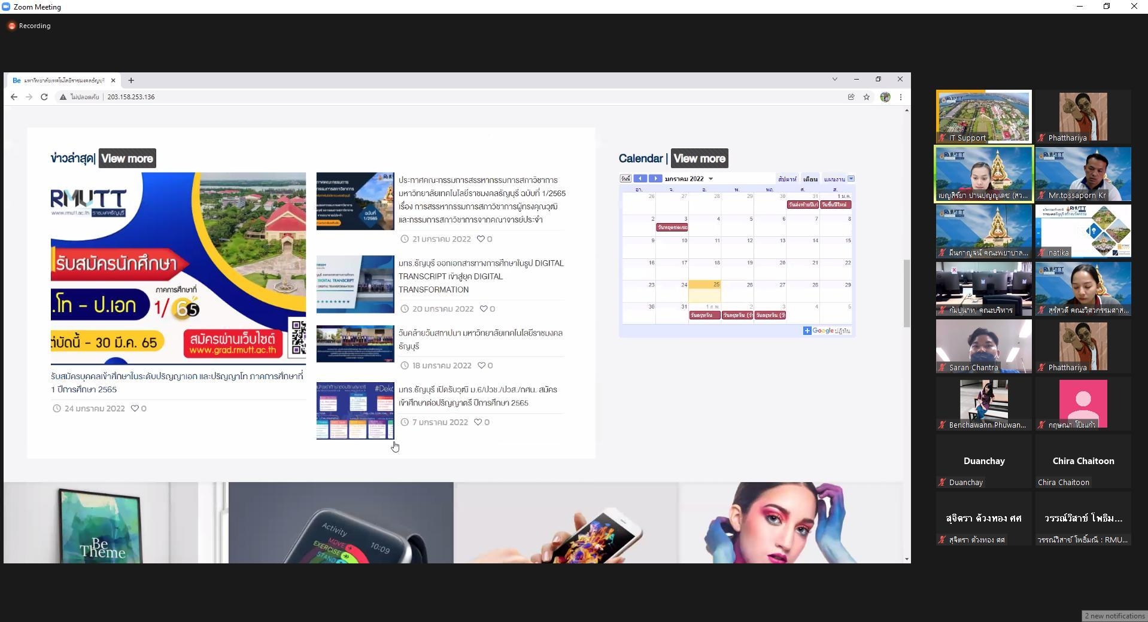The height and width of the screenshot is (622, 1148).
Task: Open the academic council committee news thumbnail
Action: (356, 201)
